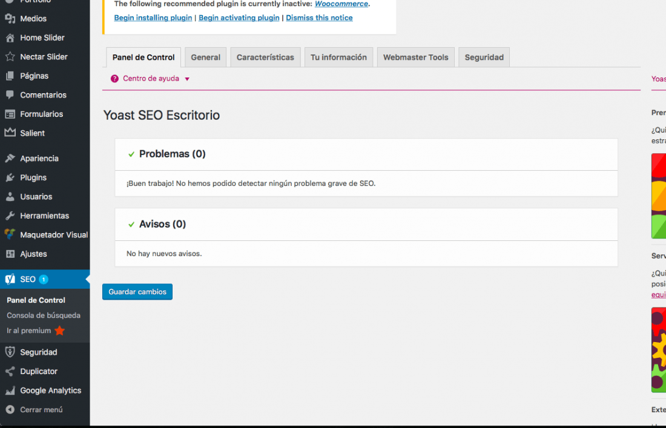Open the Google Analytics menu label
666x428 pixels.
tap(50, 390)
